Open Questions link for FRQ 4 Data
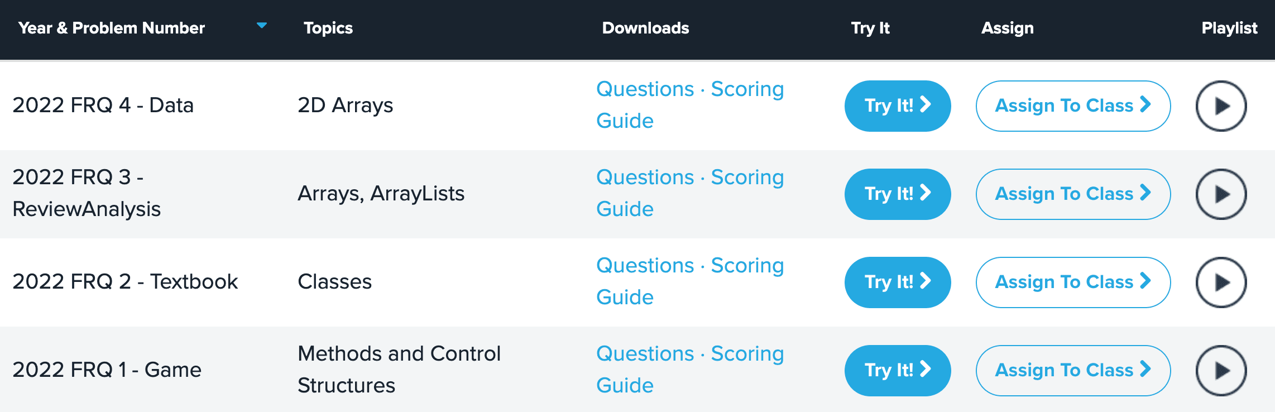Screen dimensions: 1275x412 645,89
